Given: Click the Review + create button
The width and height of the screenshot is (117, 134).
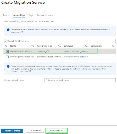Looking at the screenshot, I should (12, 131).
